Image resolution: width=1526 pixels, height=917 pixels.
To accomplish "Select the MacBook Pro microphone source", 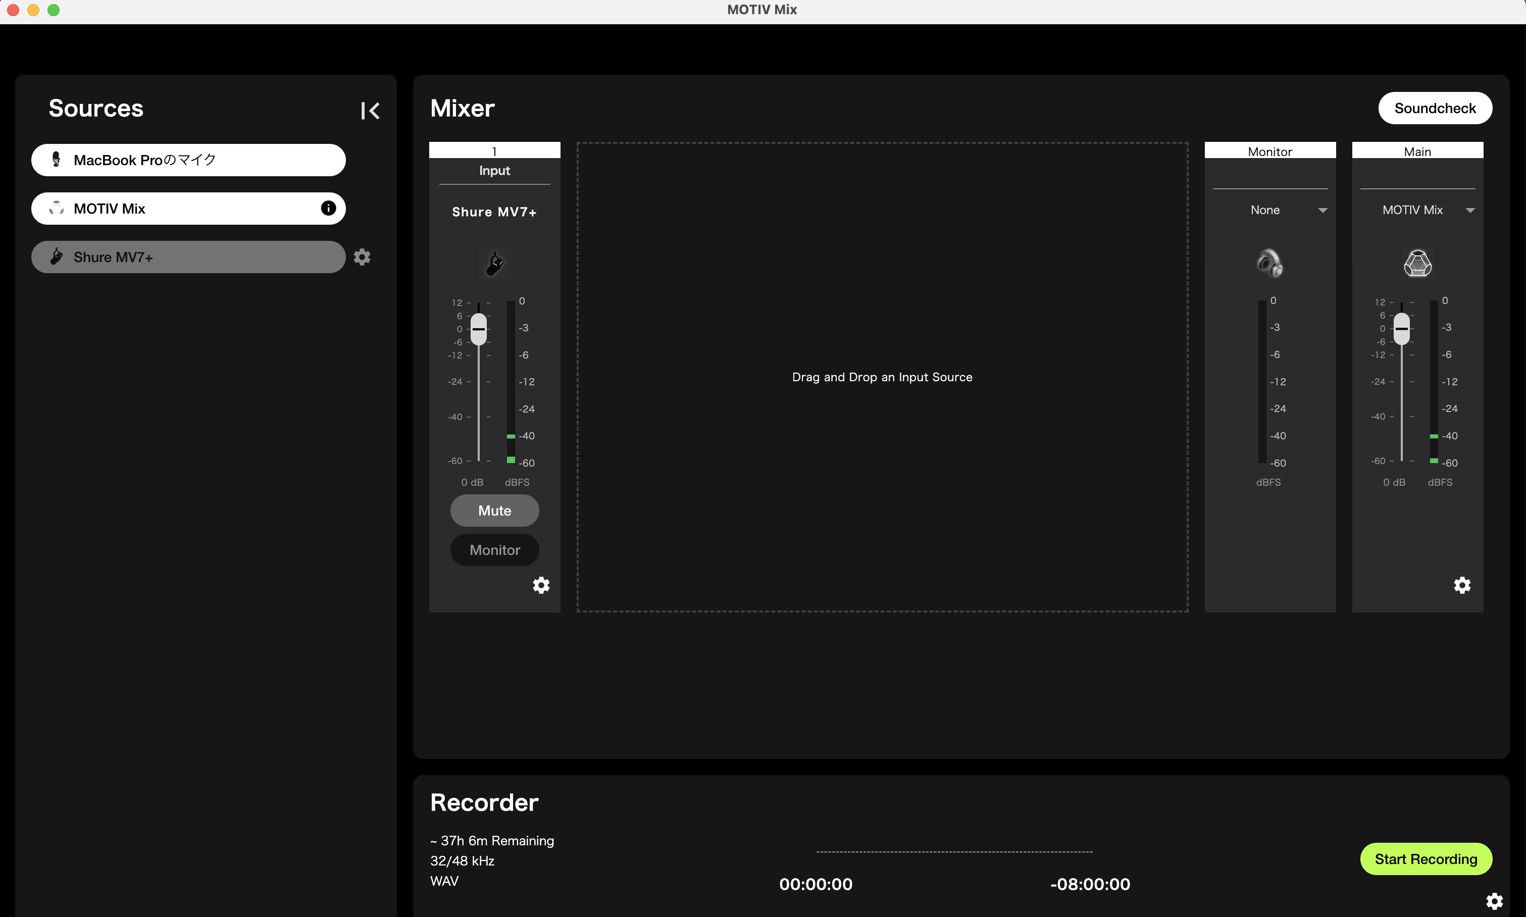I will [188, 160].
